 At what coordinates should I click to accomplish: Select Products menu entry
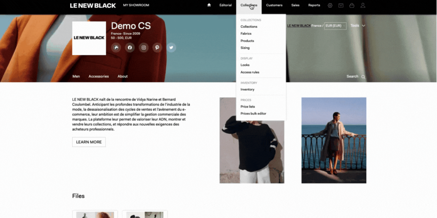pyautogui.click(x=247, y=41)
